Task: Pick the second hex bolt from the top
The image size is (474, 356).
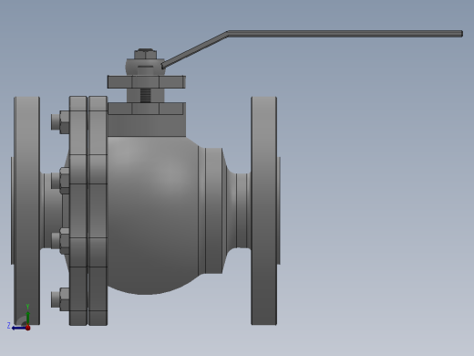Action: tap(60, 181)
